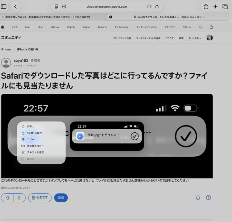Open saya192 profile avatar icon

click(x=6, y=63)
